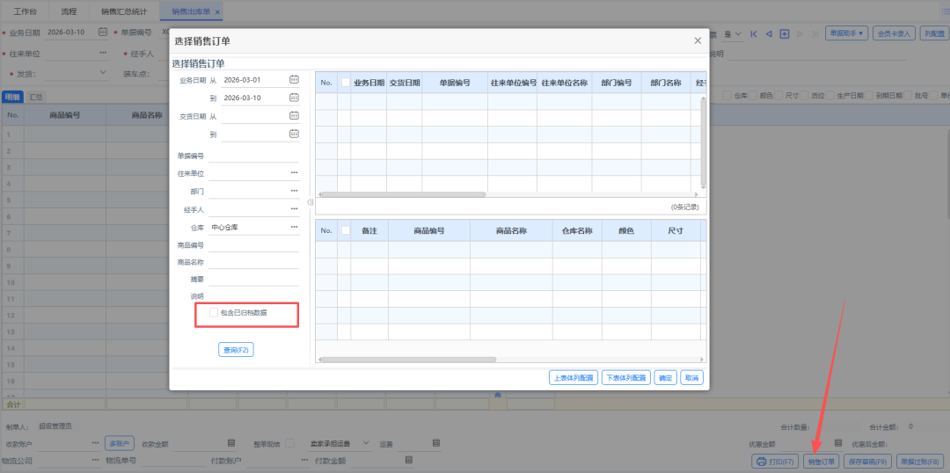
Task: Click upper table horizontal scrollbar thumb
Action: coord(402,195)
